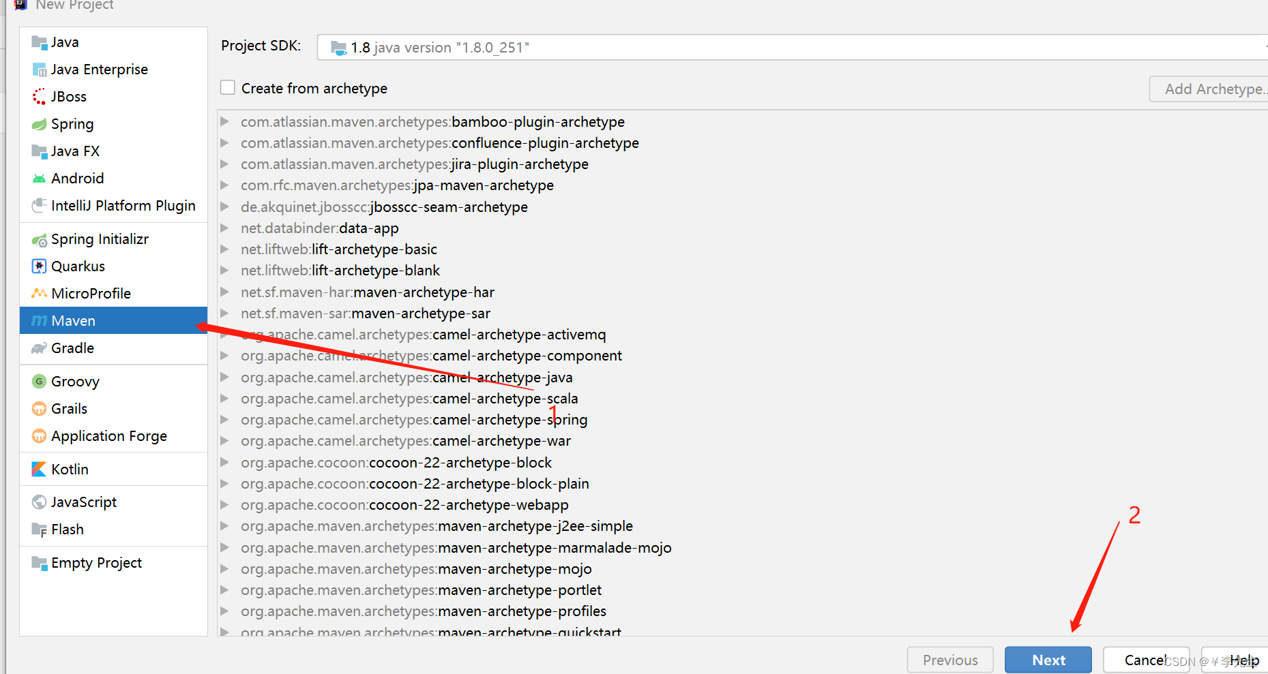Image resolution: width=1268 pixels, height=674 pixels.
Task: Click the Grails orange icon
Action: [x=40, y=409]
